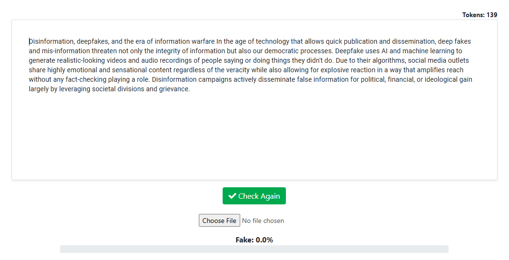Click the 'No file chosen' label

(263, 221)
